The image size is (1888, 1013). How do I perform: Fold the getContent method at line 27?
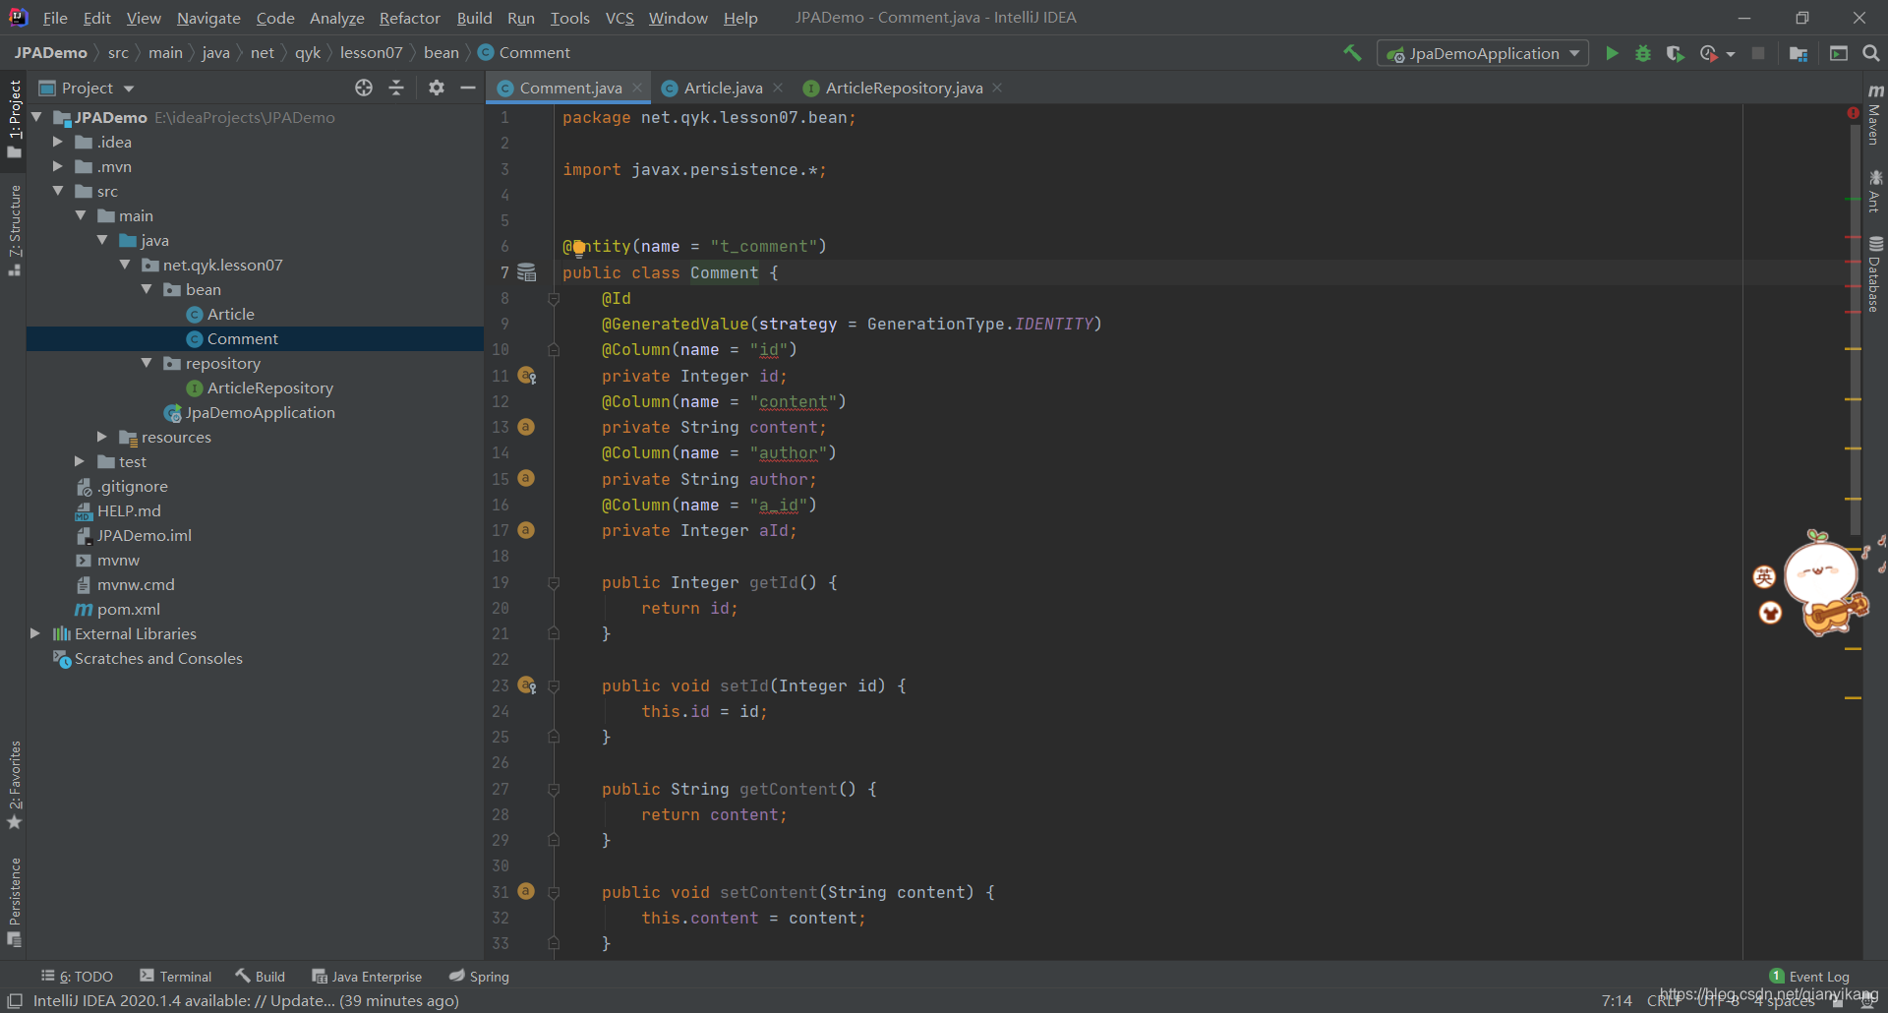point(554,790)
